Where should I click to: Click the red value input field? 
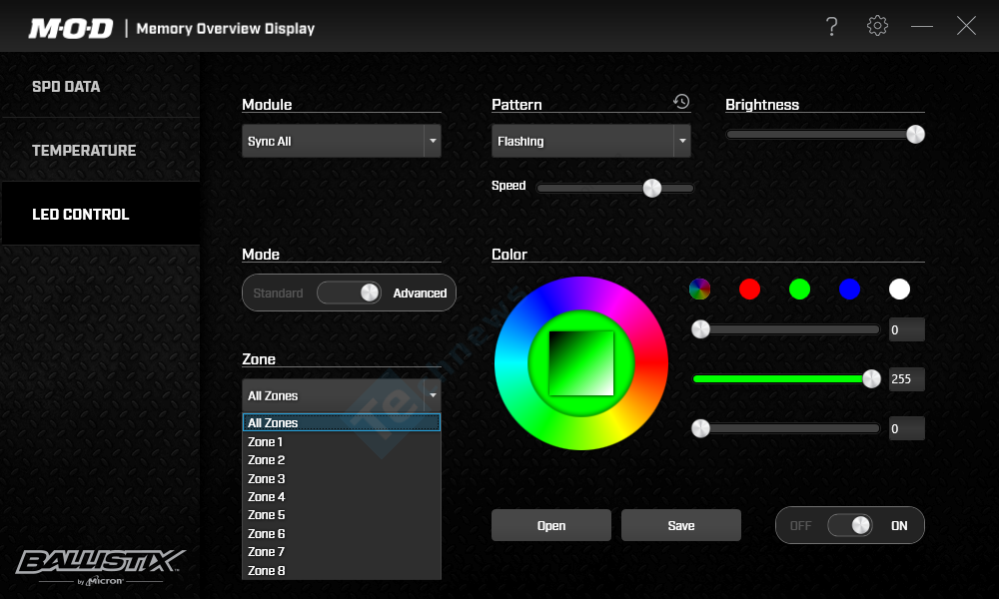907,329
